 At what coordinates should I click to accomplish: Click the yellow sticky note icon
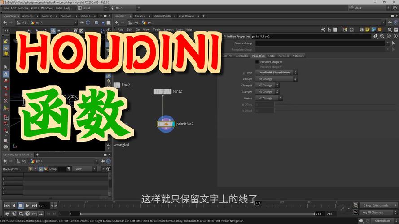(368, 30)
